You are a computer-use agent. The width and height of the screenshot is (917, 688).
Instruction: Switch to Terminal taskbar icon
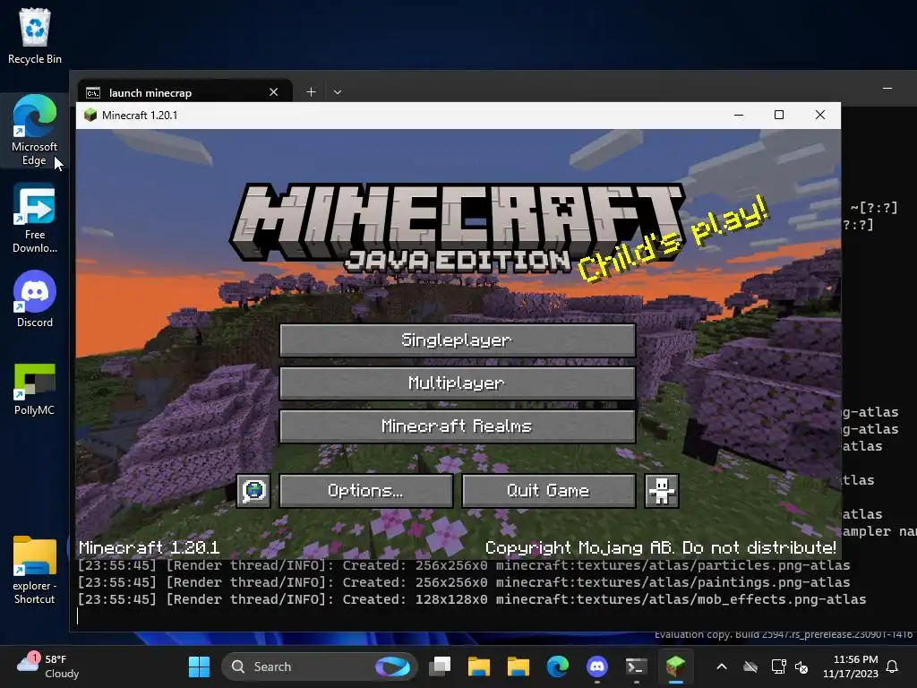tap(637, 666)
